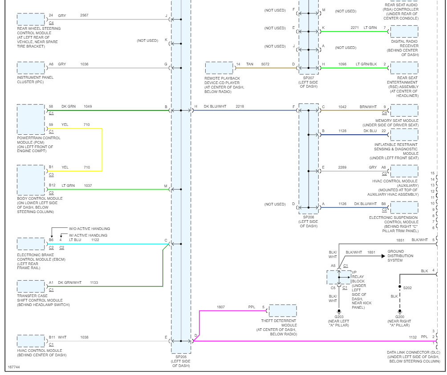This screenshot has height=375, width=447.
Task: Select the SP205 splice pack label
Action: coord(181,361)
